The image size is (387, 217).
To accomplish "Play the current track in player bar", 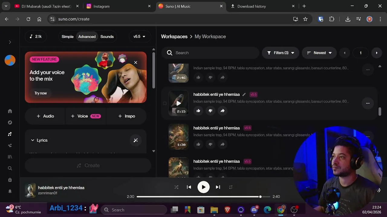I will pos(203,187).
